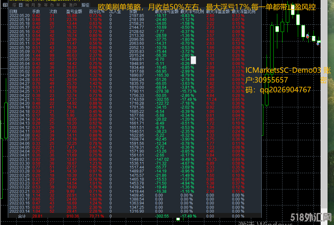Open the 币 currency tab
The width and height of the screenshot is (334, 225).
[51, 5]
